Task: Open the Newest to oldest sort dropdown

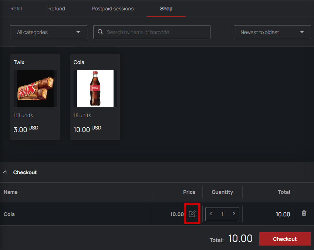Action: coord(272,32)
